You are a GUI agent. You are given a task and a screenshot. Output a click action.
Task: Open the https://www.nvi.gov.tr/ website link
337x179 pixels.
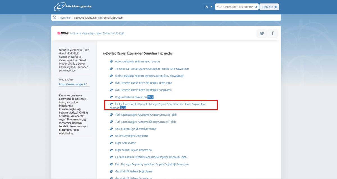click(73, 84)
